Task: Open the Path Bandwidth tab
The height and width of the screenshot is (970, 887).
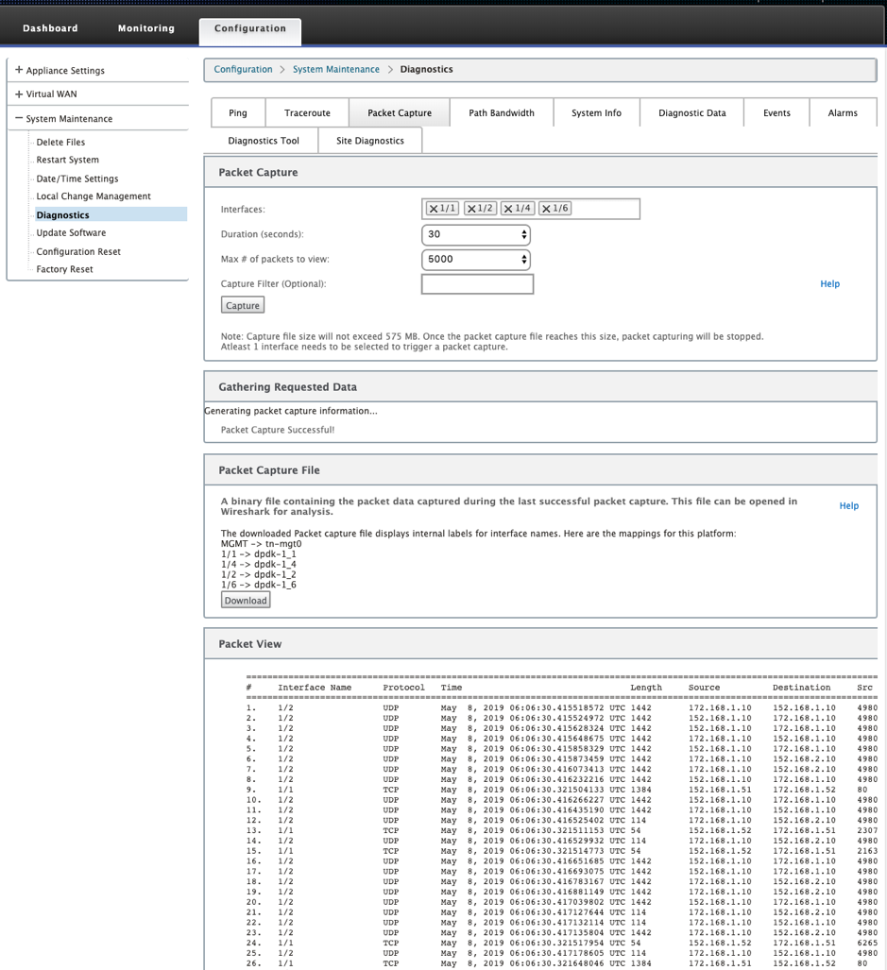Action: click(502, 113)
